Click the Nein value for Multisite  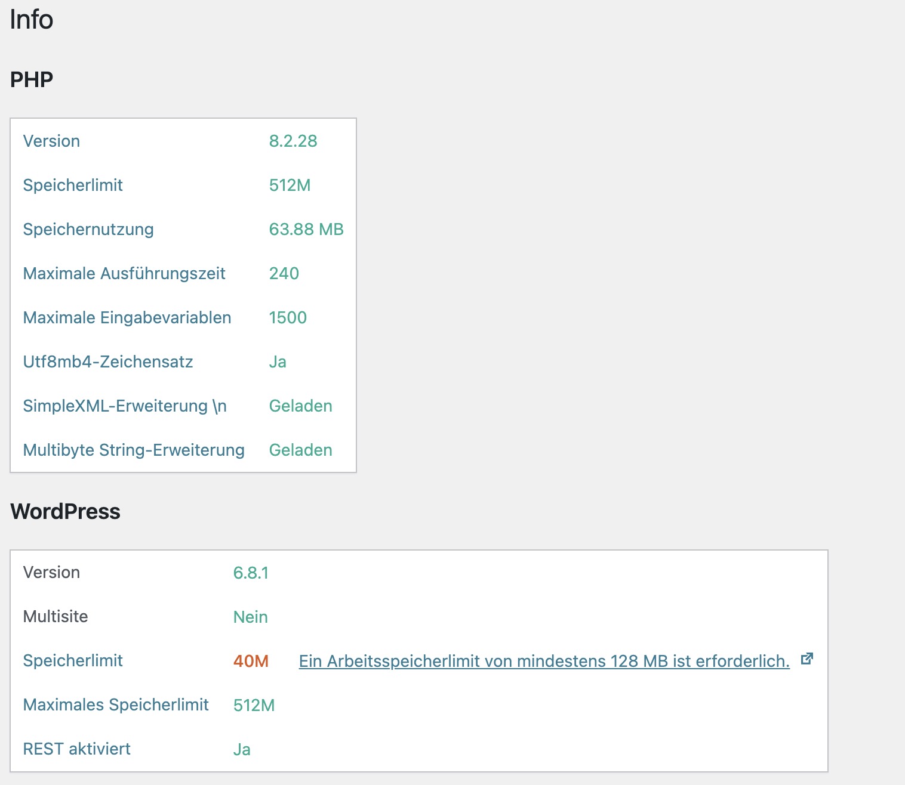[x=250, y=617]
